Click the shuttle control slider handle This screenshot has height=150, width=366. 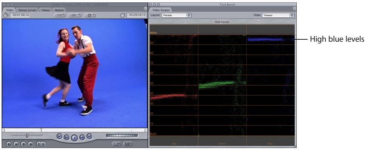tap(27, 135)
